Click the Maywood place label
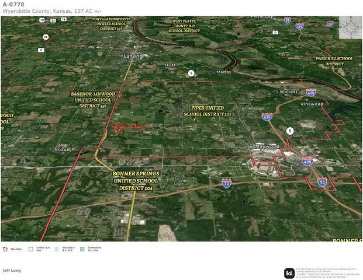The width and height of the screenshot is (363, 280). (x=268, y=146)
